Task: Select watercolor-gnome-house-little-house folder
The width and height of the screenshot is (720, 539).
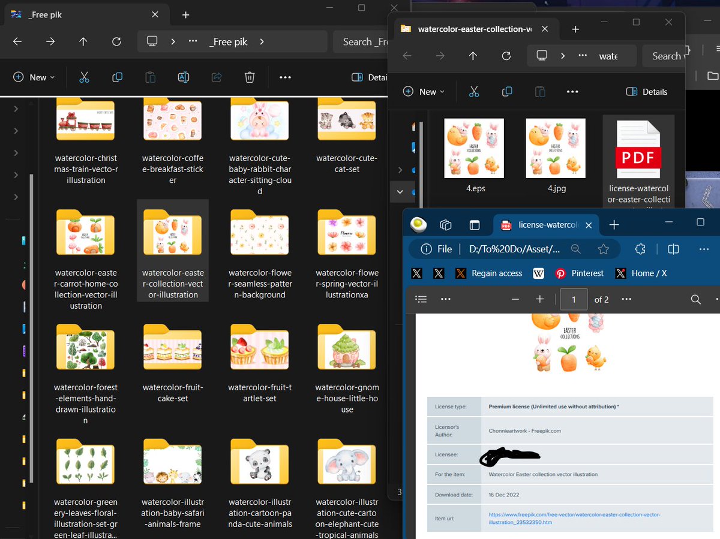Action: (347, 369)
